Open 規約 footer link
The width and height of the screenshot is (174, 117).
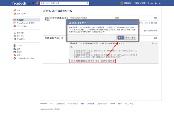tap(120, 104)
